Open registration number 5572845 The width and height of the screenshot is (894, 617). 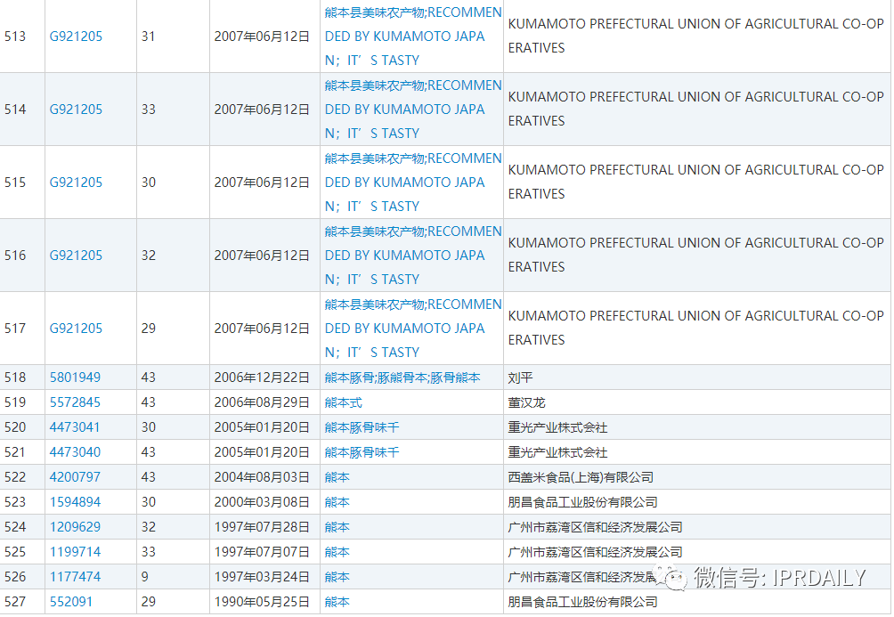pyautogui.click(x=75, y=402)
